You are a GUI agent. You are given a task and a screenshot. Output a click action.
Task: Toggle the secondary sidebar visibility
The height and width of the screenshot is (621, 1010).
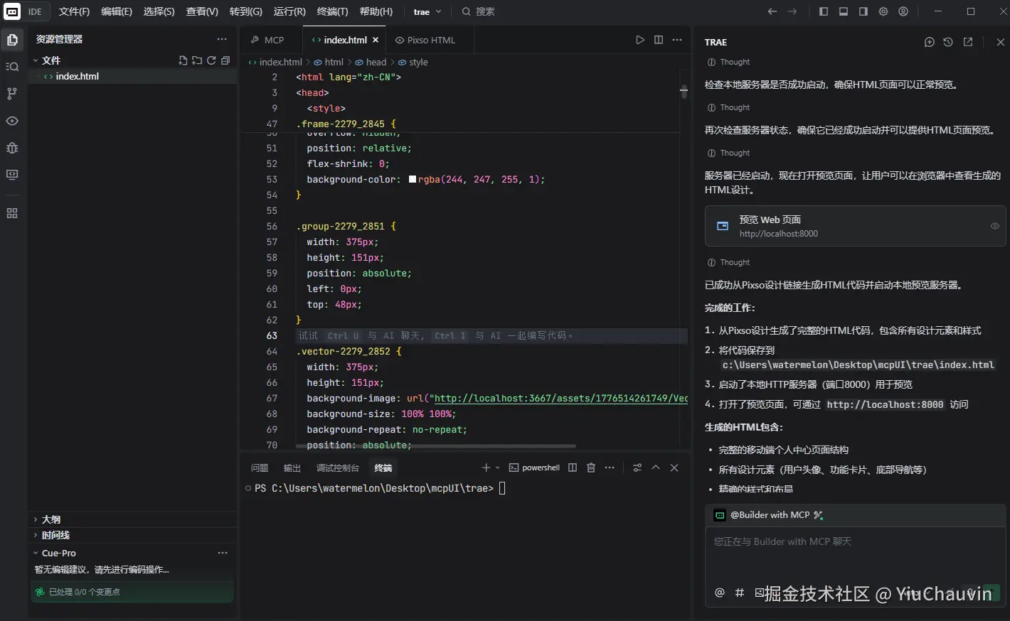point(863,11)
